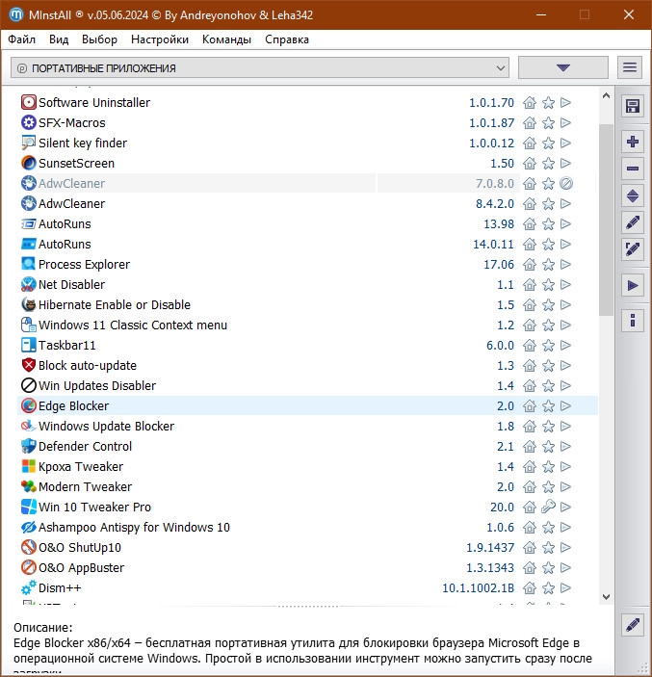Click the pencil-with-checkmark sidebar icon
652x677 pixels.
pos(633,249)
